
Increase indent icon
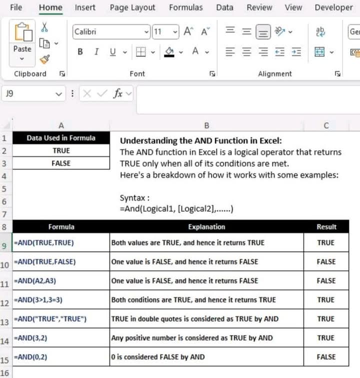pyautogui.click(x=296, y=52)
